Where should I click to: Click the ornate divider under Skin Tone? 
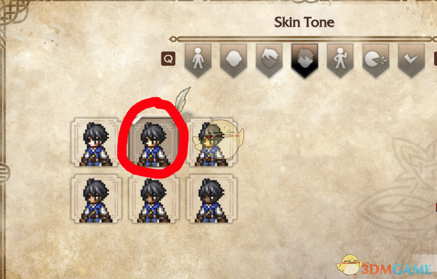[303, 39]
